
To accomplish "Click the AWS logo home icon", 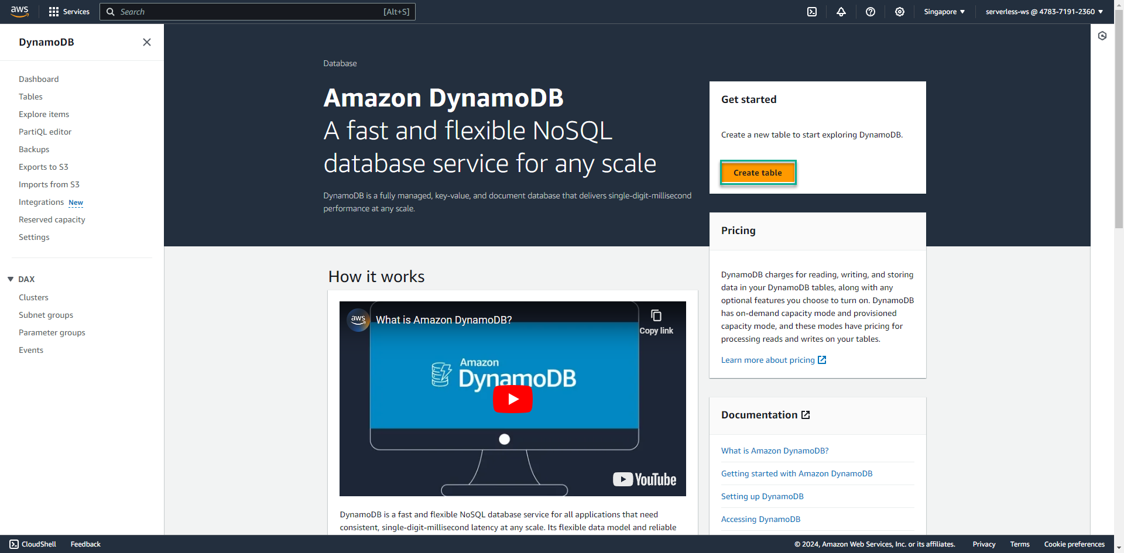I will [x=19, y=12].
